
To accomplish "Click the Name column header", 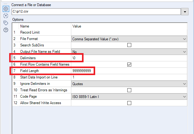I will point(25,27).
